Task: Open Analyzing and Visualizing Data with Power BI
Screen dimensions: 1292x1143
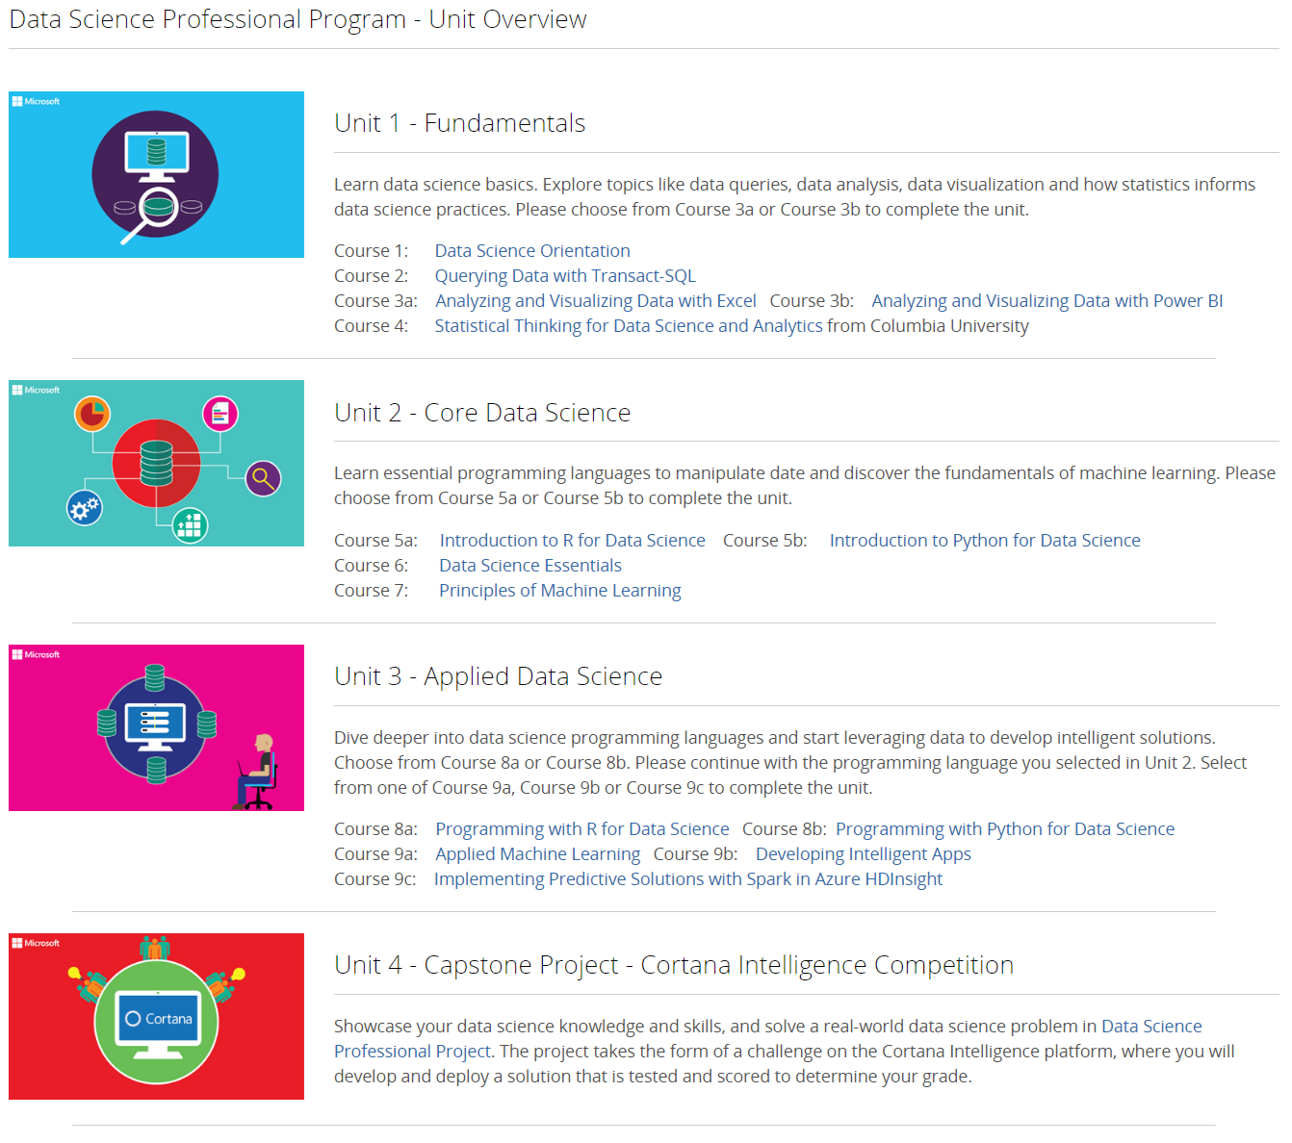Action: pyautogui.click(x=1047, y=301)
